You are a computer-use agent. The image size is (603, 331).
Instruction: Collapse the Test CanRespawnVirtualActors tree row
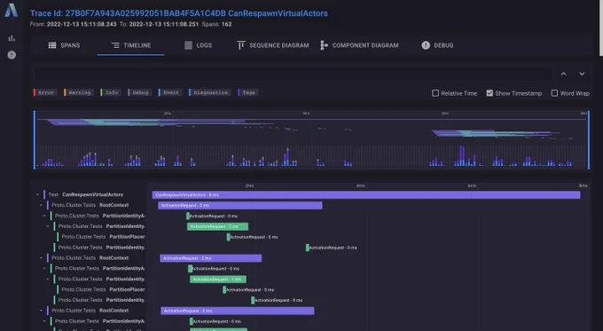tap(37, 194)
